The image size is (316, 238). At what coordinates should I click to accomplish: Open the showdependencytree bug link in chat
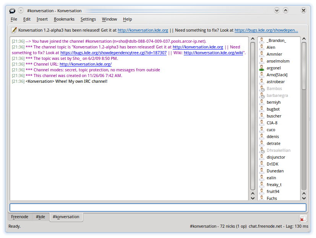(113, 53)
